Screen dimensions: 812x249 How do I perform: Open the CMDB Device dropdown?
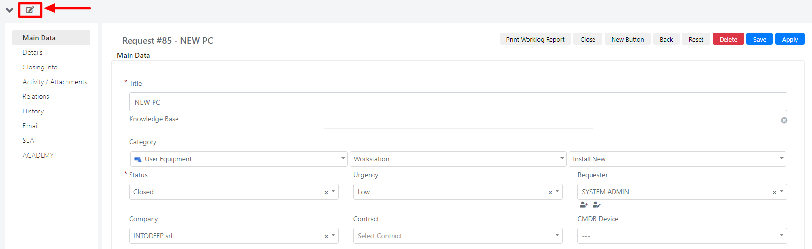pyautogui.click(x=682, y=236)
